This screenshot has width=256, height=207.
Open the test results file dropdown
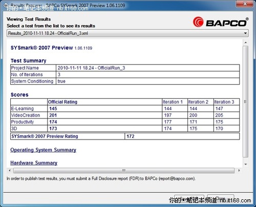point(127,33)
